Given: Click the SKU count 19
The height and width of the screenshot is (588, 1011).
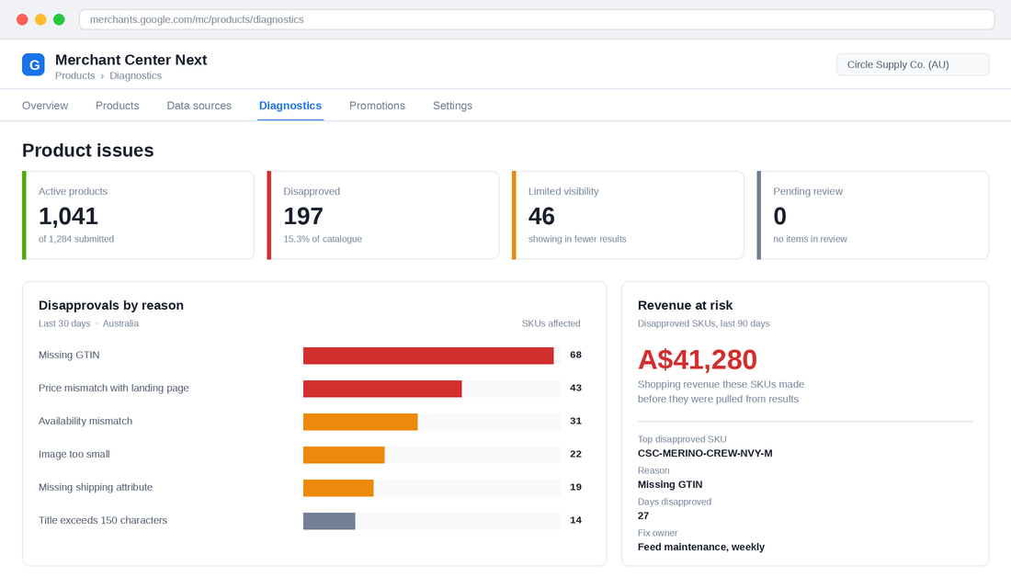Looking at the screenshot, I should 575,488.
